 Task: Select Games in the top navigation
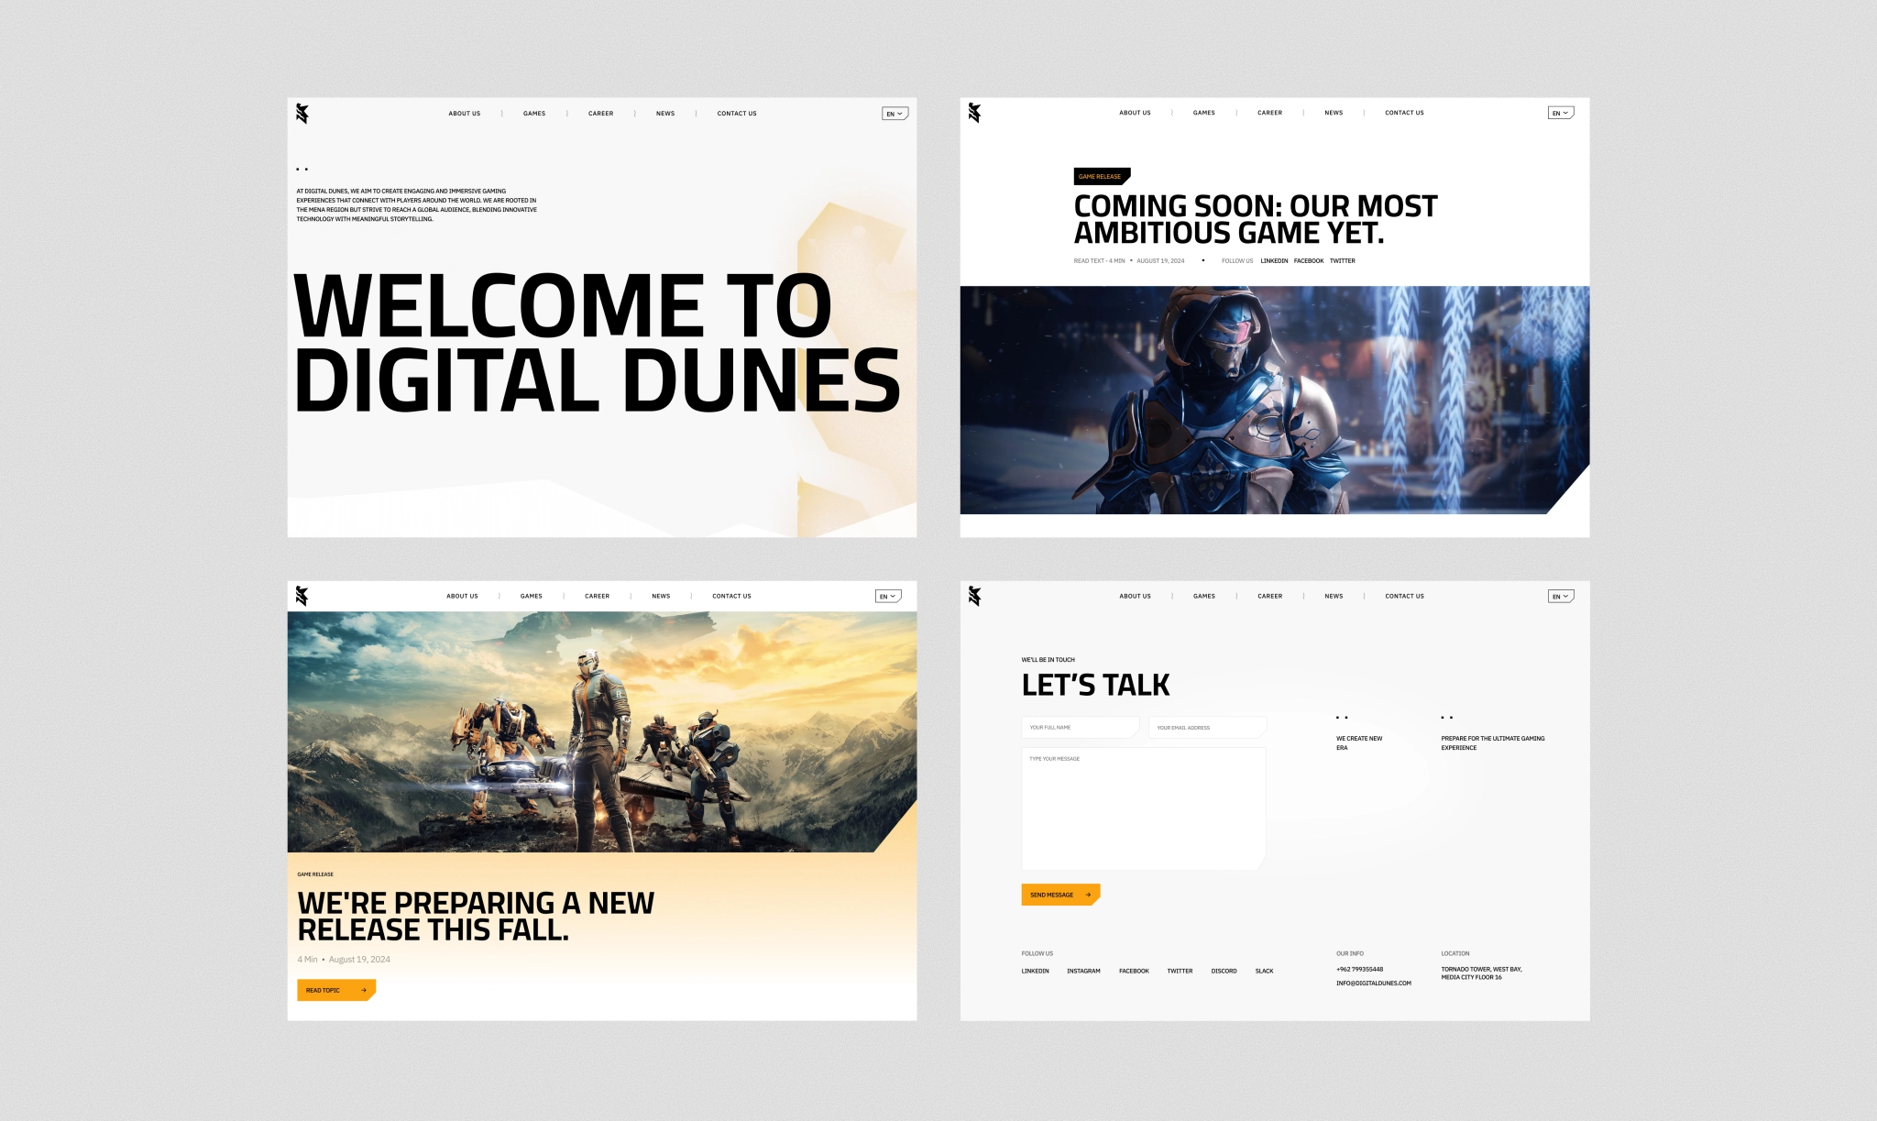point(533,113)
